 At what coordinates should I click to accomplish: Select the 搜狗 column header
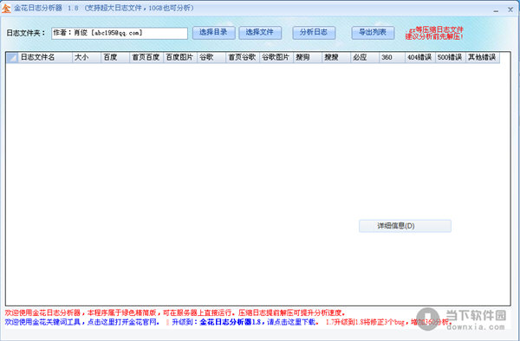coord(308,57)
